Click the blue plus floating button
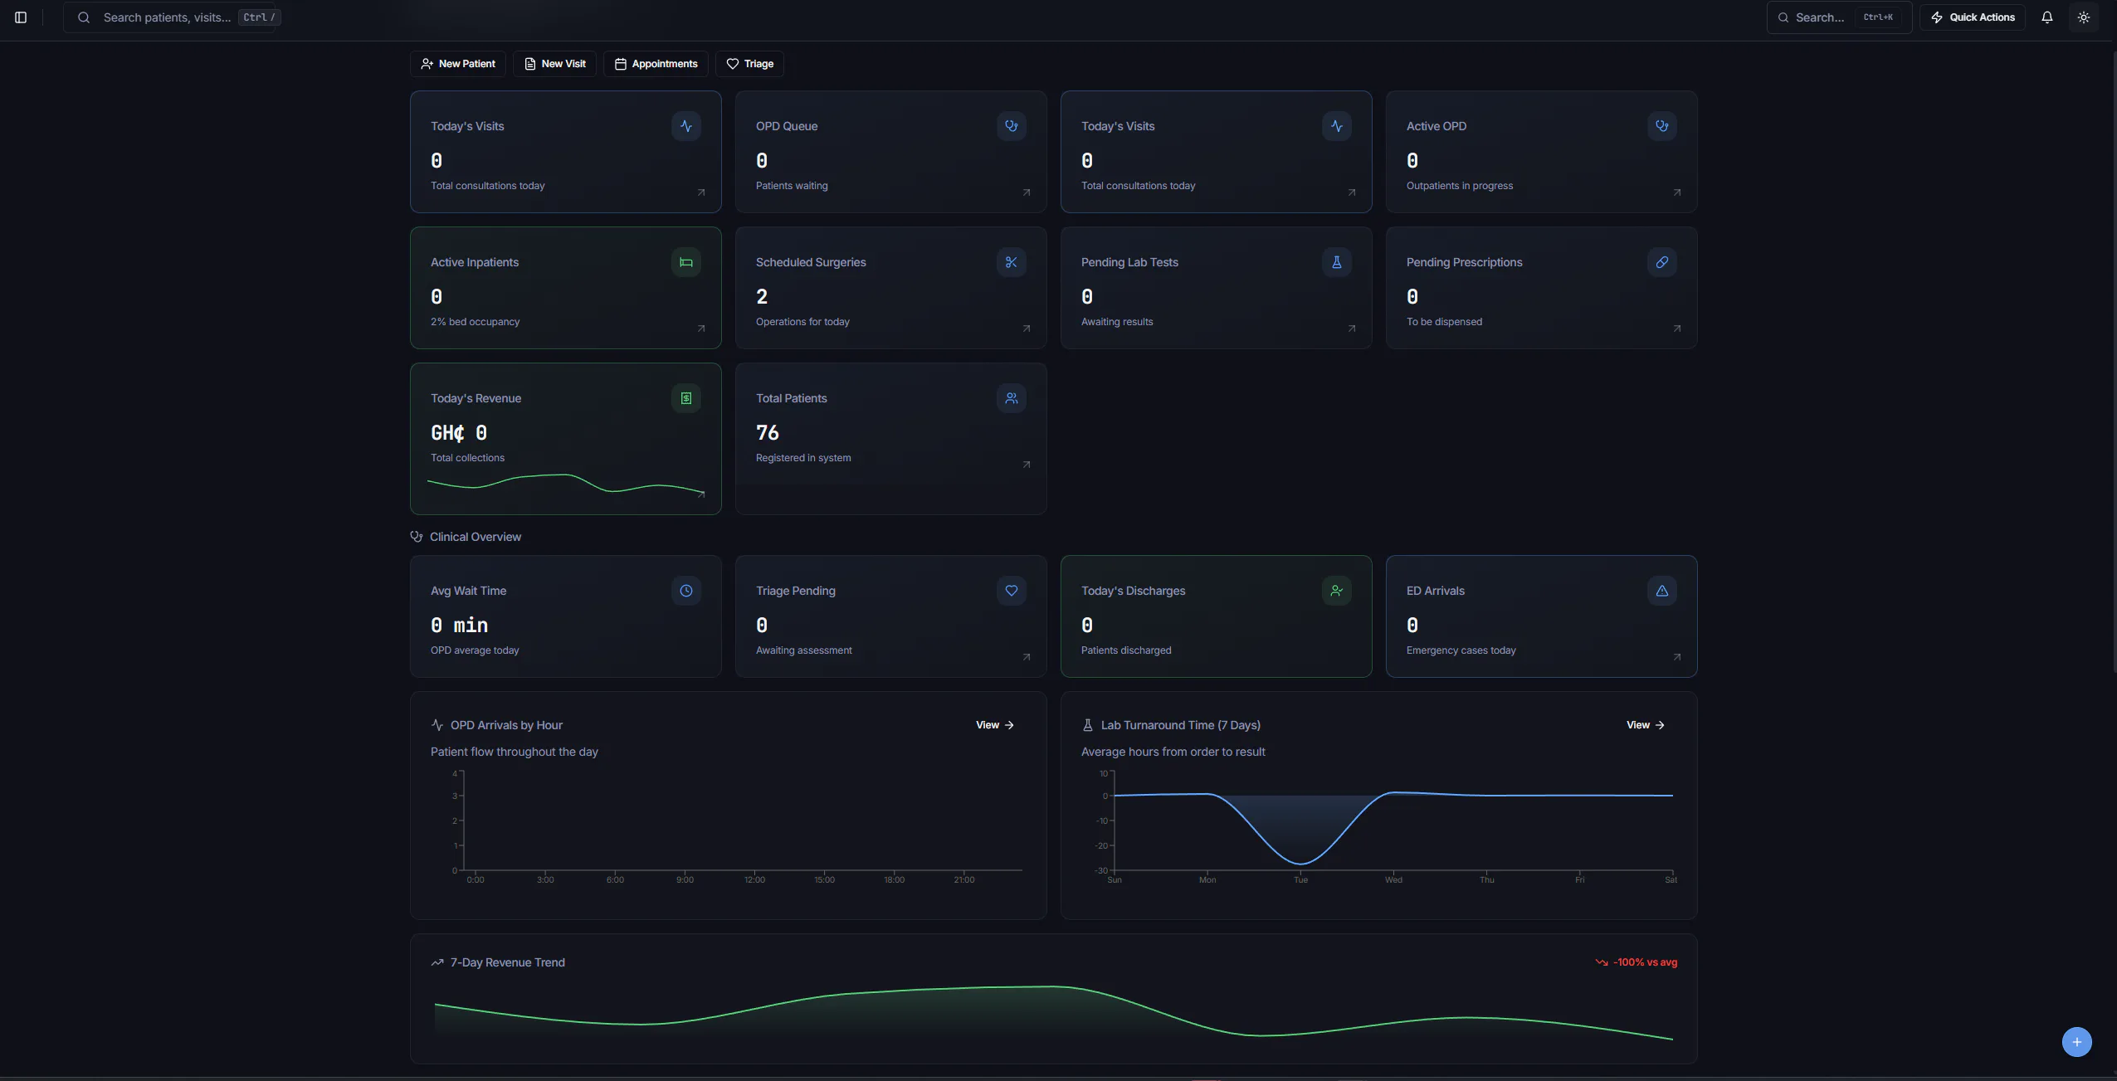The width and height of the screenshot is (2117, 1081). (2076, 1042)
